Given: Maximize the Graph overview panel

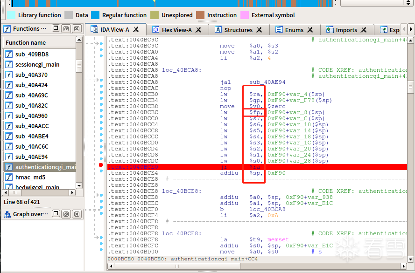Looking at the screenshot, I should [56, 213].
